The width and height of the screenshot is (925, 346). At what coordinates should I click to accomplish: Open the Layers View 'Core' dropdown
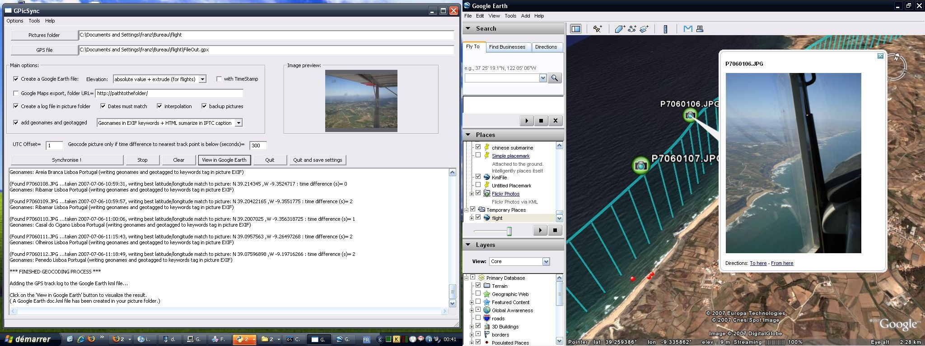pyautogui.click(x=546, y=262)
